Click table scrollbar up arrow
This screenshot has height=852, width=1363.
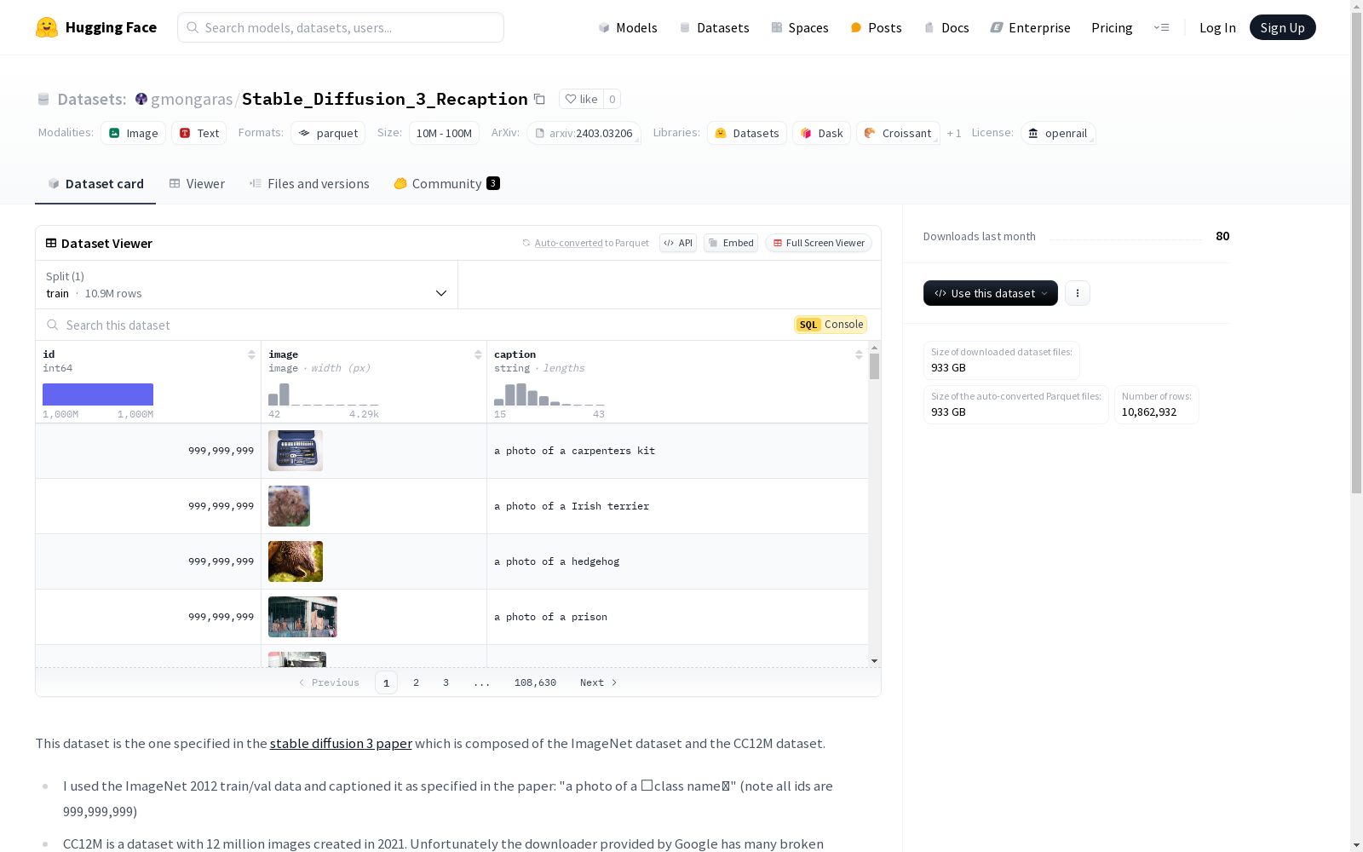(x=874, y=348)
